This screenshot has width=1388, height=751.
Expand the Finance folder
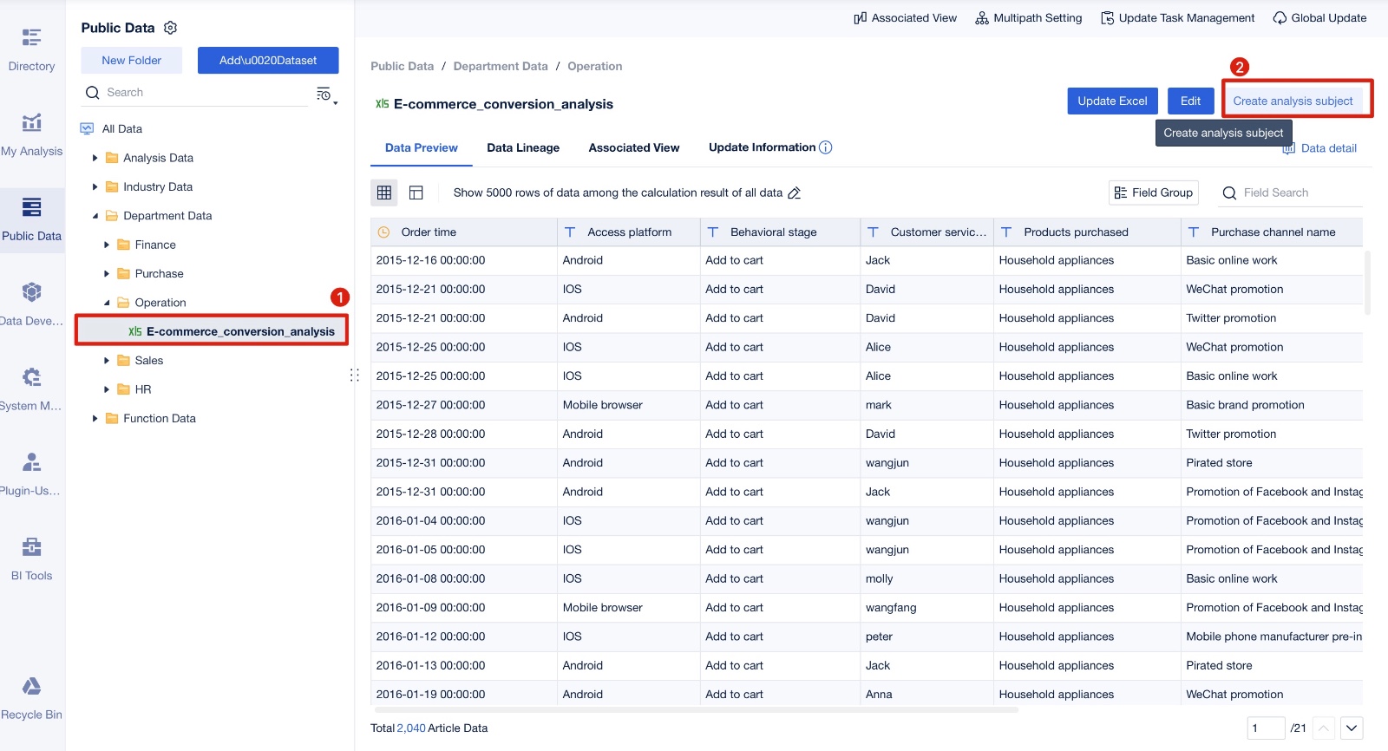tap(107, 245)
